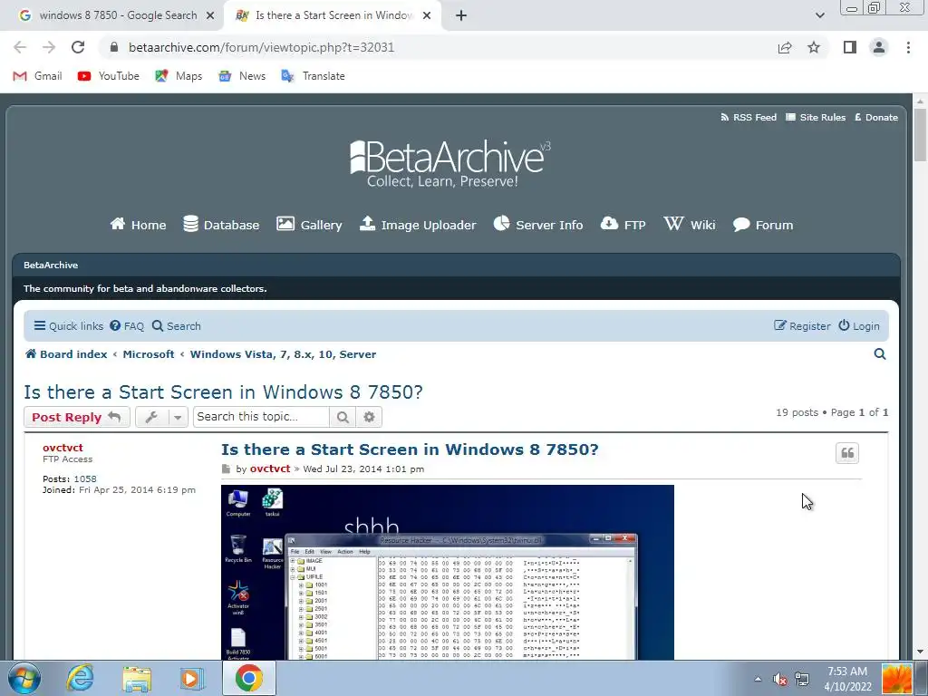Open the tab search dropdown arrow
This screenshot has width=928, height=696.
tap(819, 16)
